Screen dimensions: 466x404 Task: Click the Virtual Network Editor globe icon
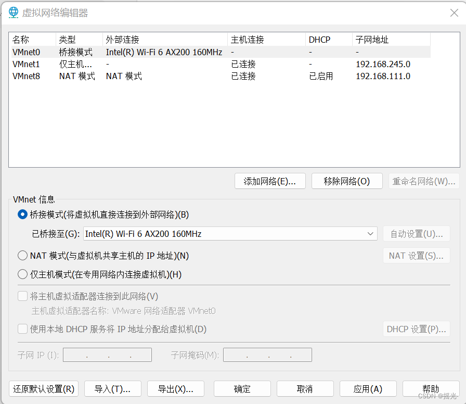tap(14, 12)
